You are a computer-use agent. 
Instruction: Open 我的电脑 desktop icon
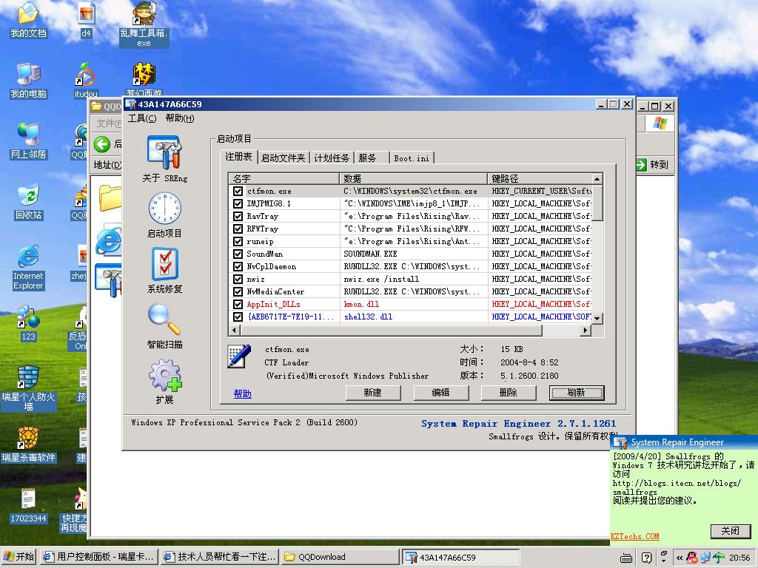point(29,75)
